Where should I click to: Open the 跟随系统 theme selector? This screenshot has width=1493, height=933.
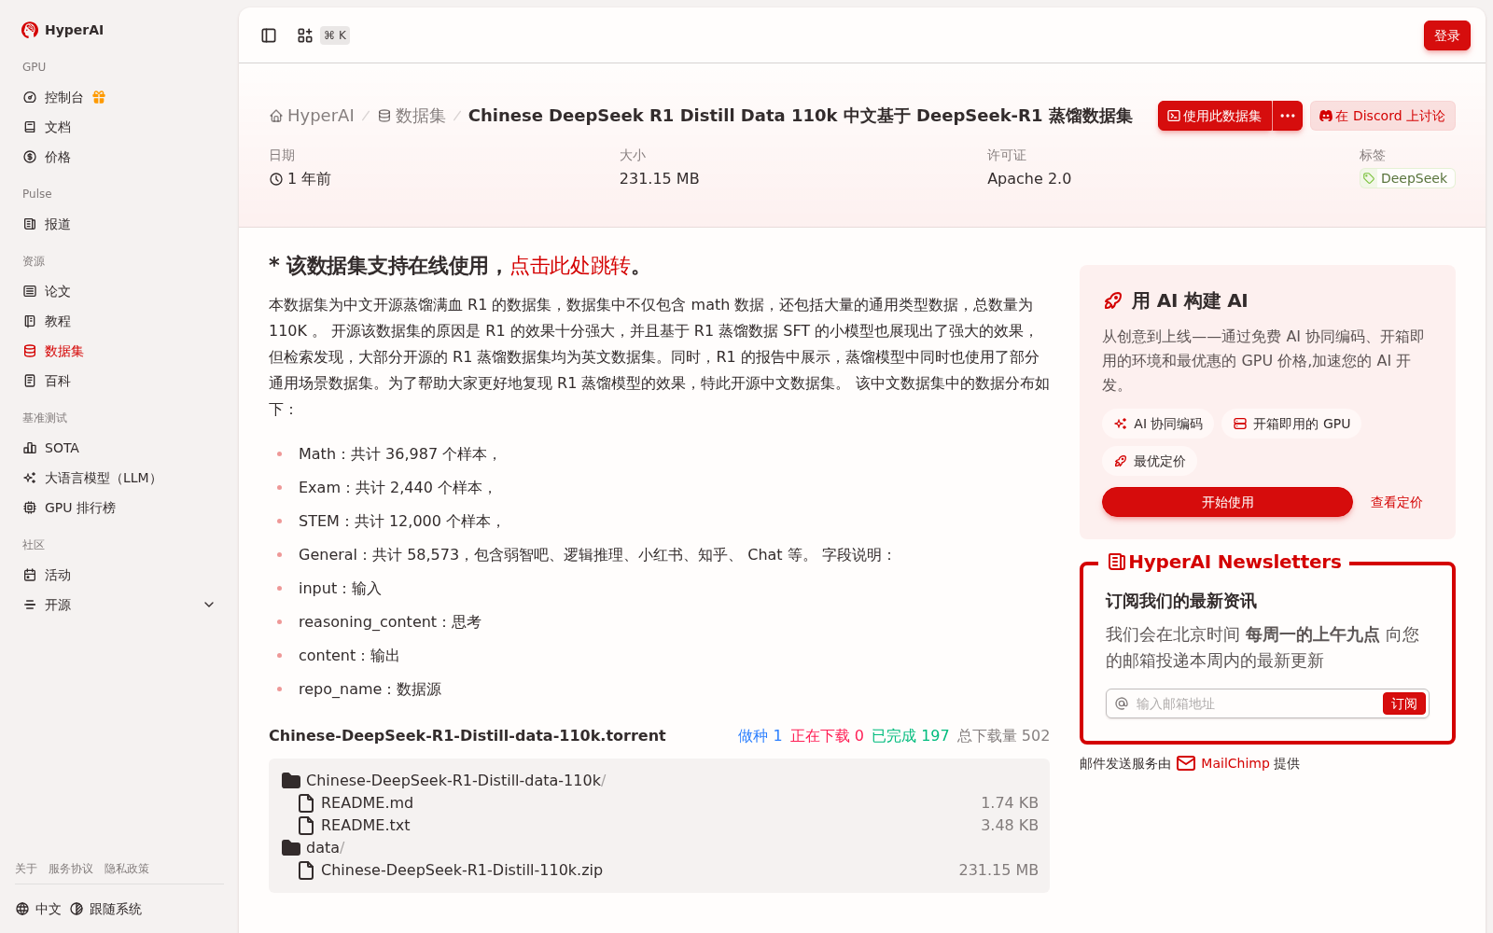pos(105,909)
